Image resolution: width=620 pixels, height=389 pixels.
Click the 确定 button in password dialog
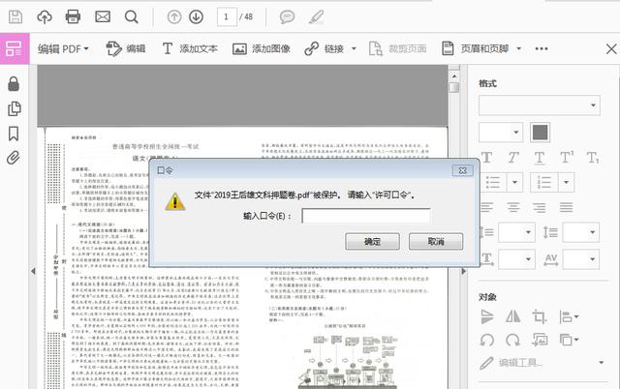pyautogui.click(x=372, y=241)
